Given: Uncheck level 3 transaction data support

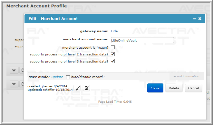Looking at the screenshot, I should pyautogui.click(x=113, y=61).
